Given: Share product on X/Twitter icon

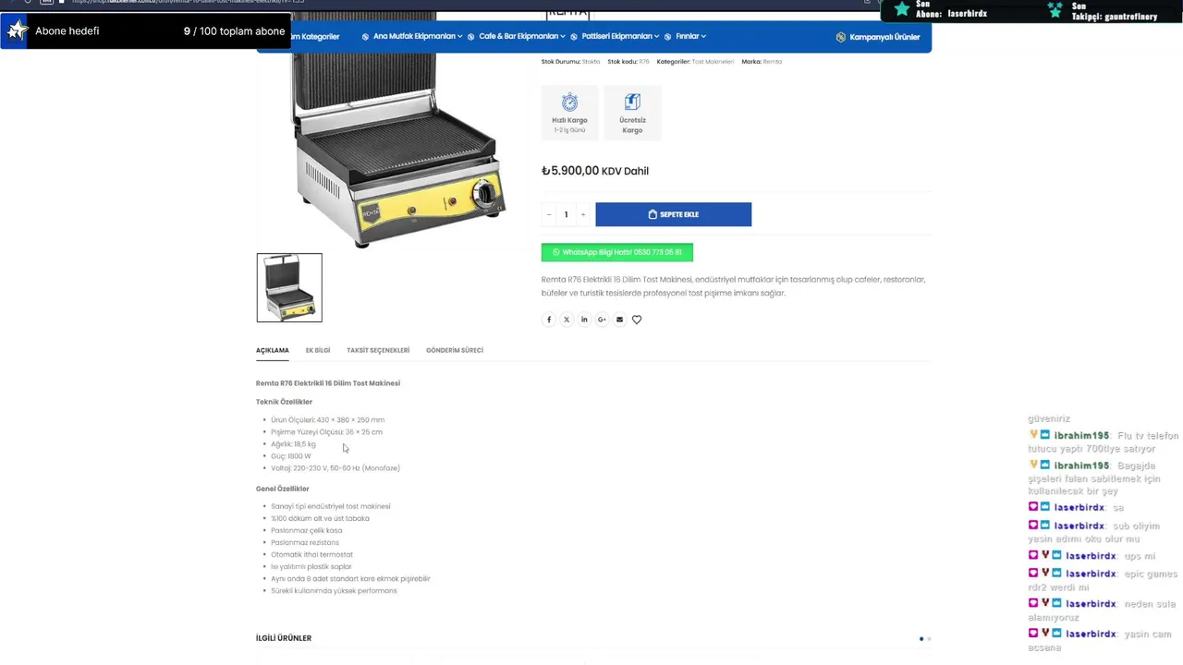Looking at the screenshot, I should pyautogui.click(x=567, y=320).
